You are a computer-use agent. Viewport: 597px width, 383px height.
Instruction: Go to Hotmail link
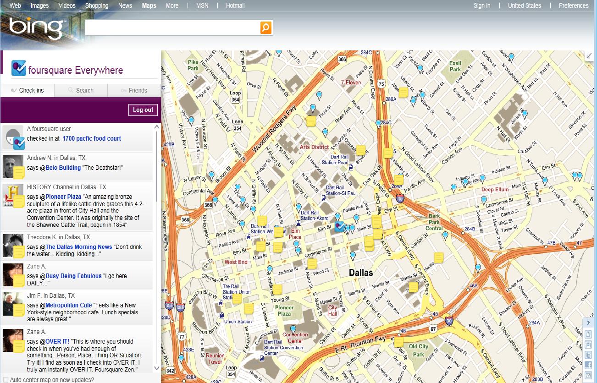coord(235,5)
